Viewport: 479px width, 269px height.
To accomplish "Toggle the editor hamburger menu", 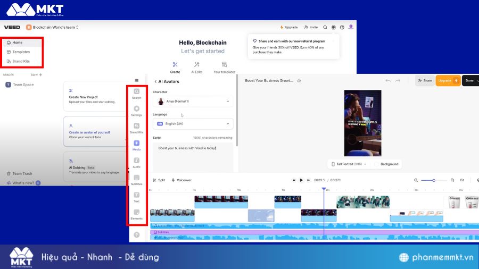I will 137,80.
